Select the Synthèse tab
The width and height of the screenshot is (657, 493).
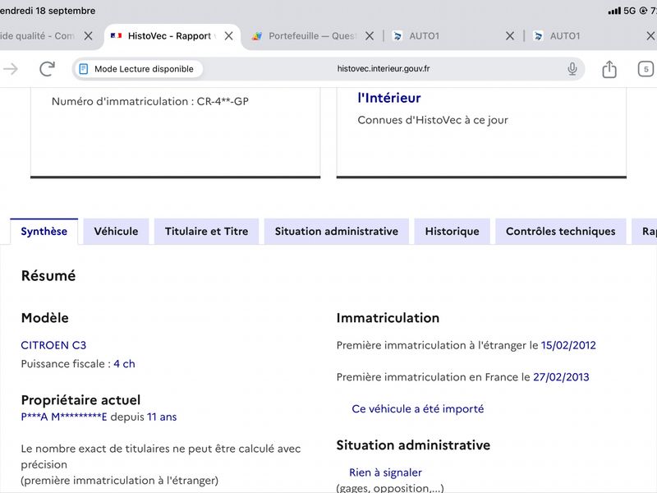[x=44, y=232]
